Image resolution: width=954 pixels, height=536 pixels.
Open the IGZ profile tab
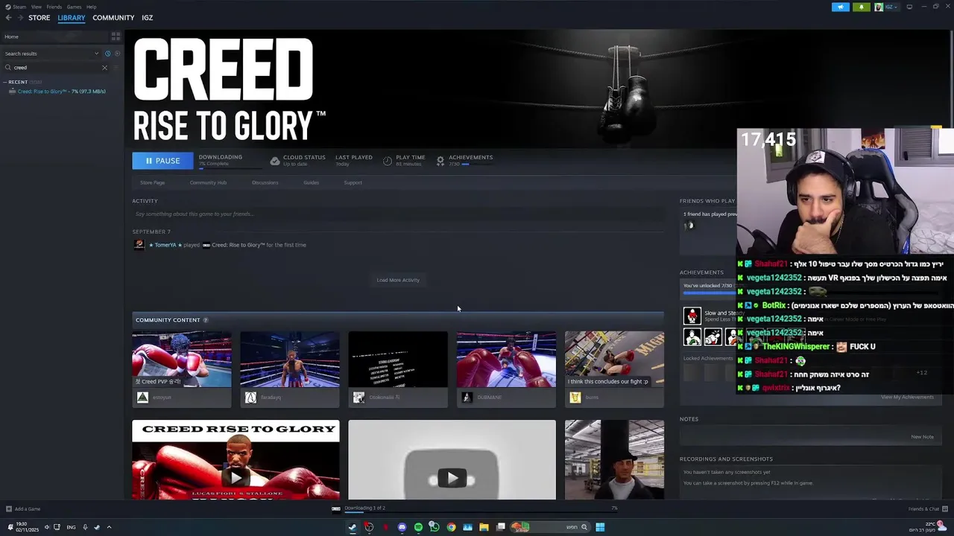tap(148, 18)
